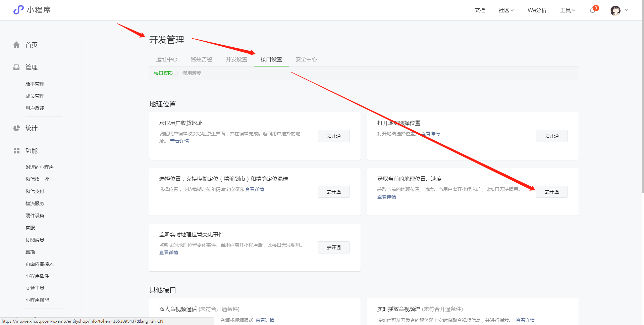644x325 pixels.
Task: Open the notification bell icon
Action: pos(593,10)
